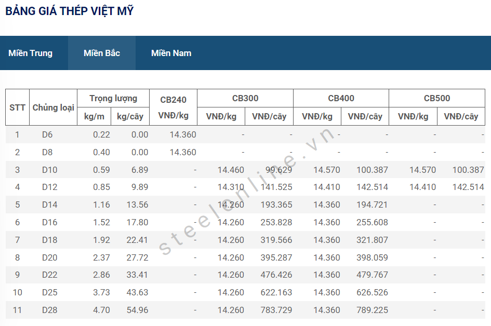491x326 pixels.
Task: Click the 14.310 price in D12 row
Action: (231, 187)
